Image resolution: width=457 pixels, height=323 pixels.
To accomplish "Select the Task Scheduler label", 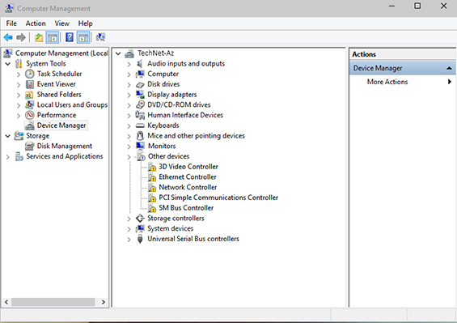I will coord(60,74).
